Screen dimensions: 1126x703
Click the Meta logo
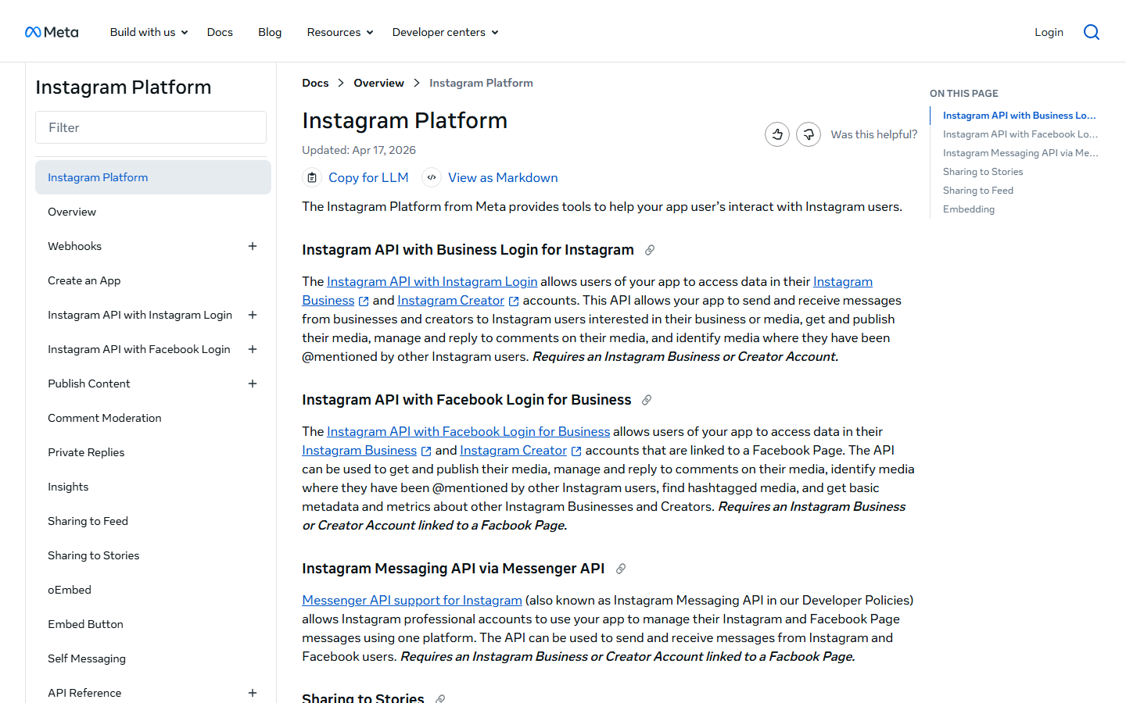52,32
